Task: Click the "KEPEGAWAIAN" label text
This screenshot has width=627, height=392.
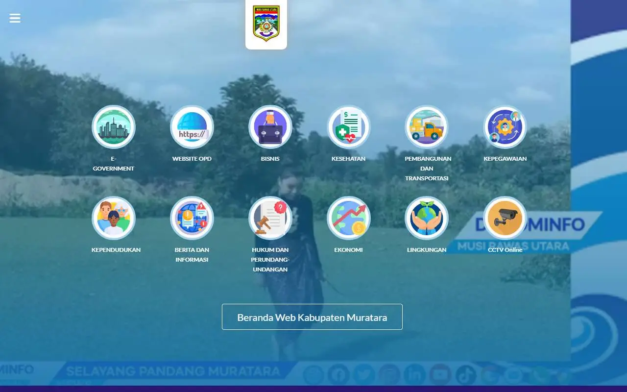Action: click(505, 159)
